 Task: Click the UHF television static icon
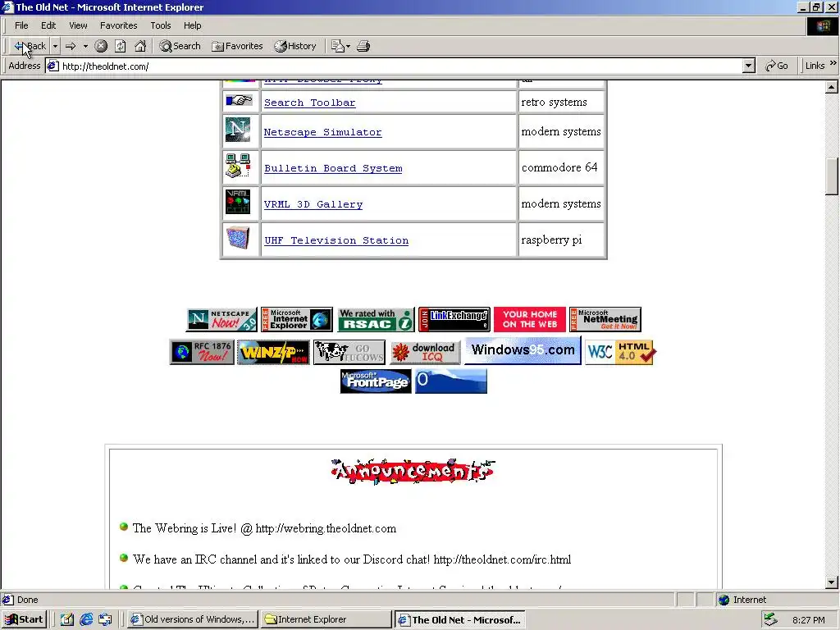[x=238, y=238]
